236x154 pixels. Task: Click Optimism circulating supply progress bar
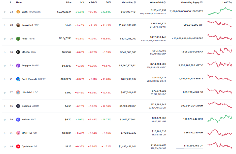click(190, 148)
